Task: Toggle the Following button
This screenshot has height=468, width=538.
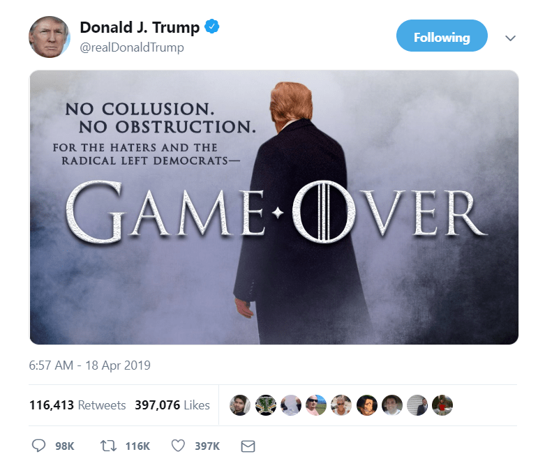Action: pyautogui.click(x=442, y=36)
